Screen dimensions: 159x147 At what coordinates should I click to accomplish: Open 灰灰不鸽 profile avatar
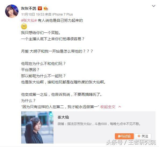tap(12, 11)
